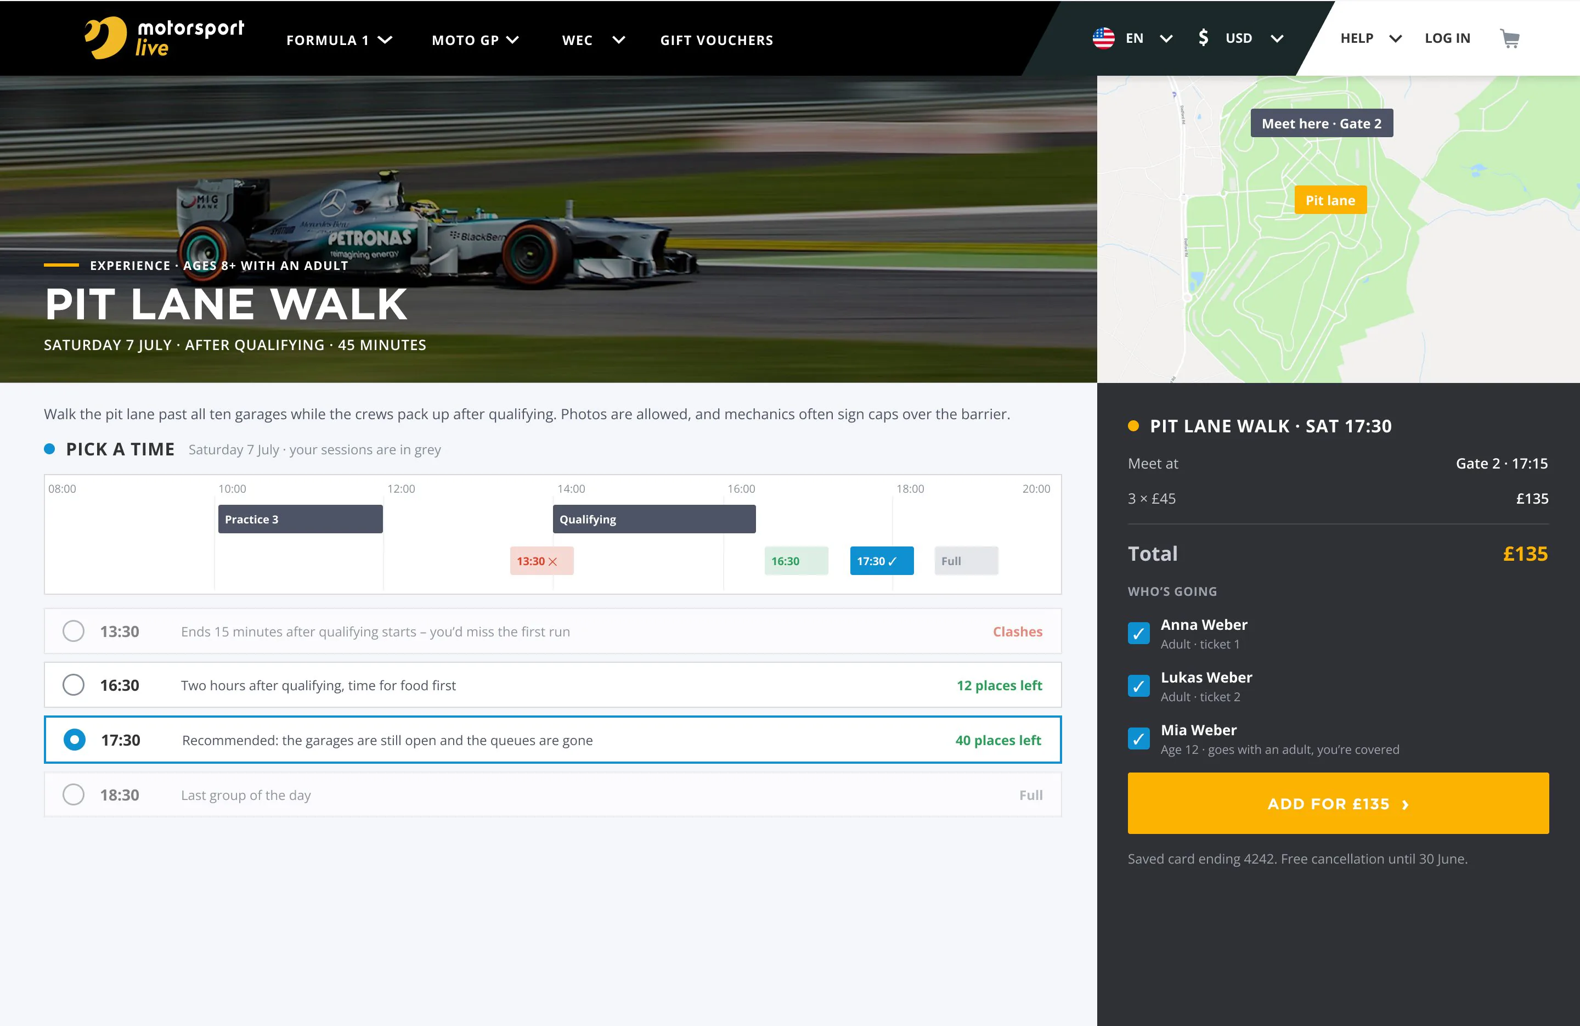Click the Add for £135 button

tap(1338, 803)
